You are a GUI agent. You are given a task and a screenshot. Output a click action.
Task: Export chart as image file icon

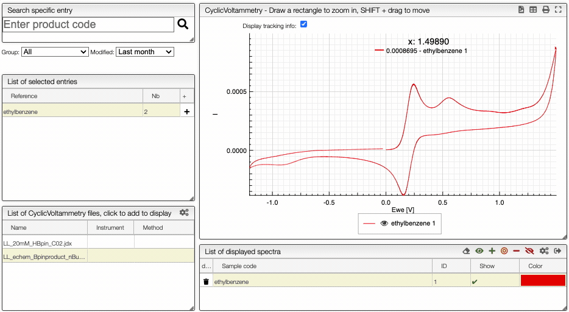521,10
